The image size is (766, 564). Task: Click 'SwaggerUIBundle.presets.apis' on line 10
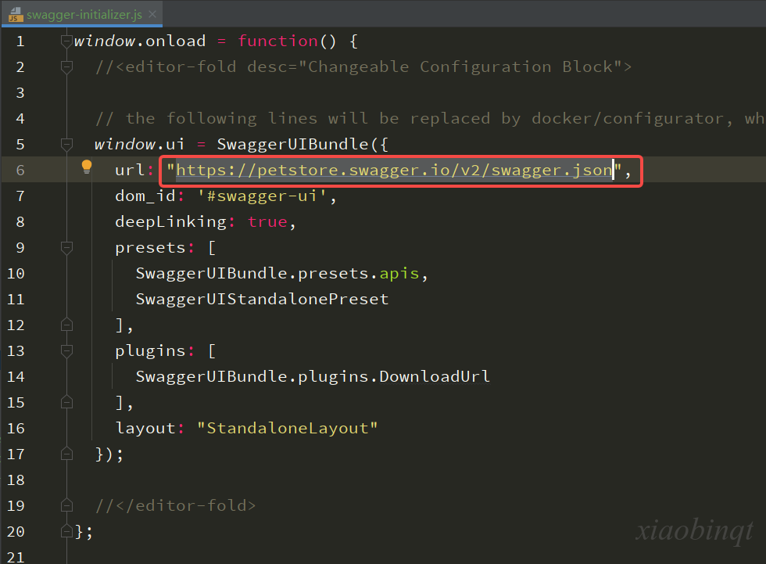[x=277, y=273]
